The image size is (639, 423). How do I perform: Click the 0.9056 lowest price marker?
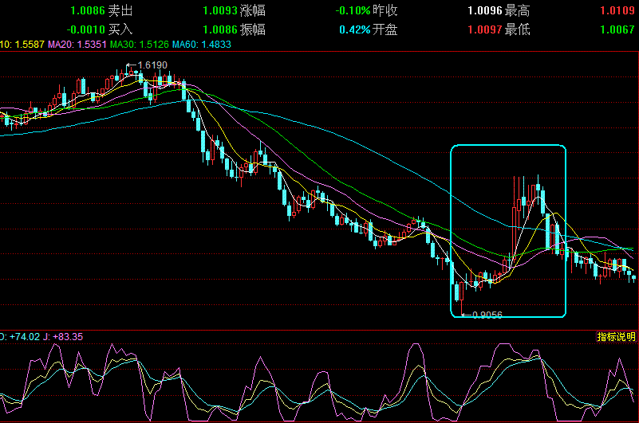486,315
